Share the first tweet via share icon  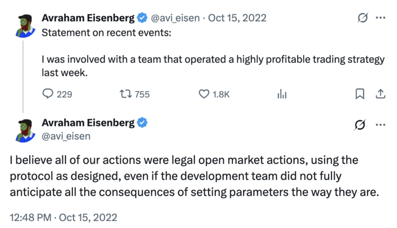coord(380,94)
